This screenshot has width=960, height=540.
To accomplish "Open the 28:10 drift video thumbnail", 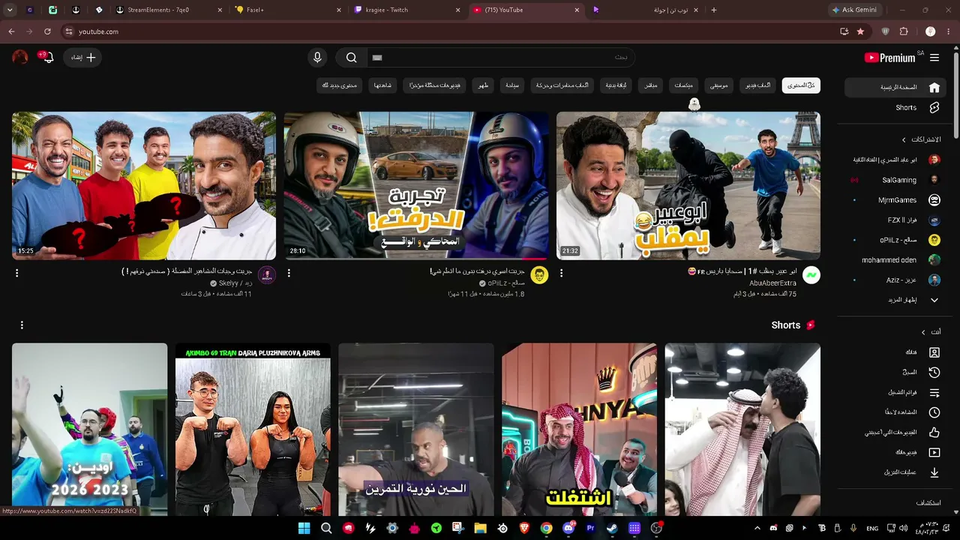I will point(416,186).
